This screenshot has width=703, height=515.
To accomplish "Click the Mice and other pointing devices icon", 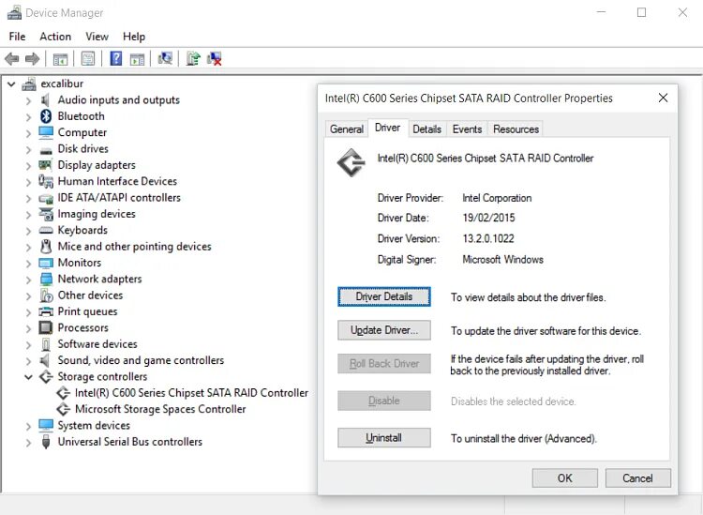I will [x=46, y=247].
